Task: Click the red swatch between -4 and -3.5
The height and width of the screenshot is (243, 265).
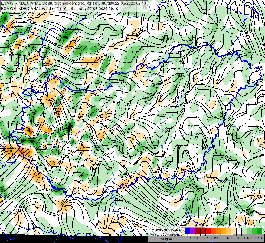Action: pyautogui.click(x=203, y=231)
